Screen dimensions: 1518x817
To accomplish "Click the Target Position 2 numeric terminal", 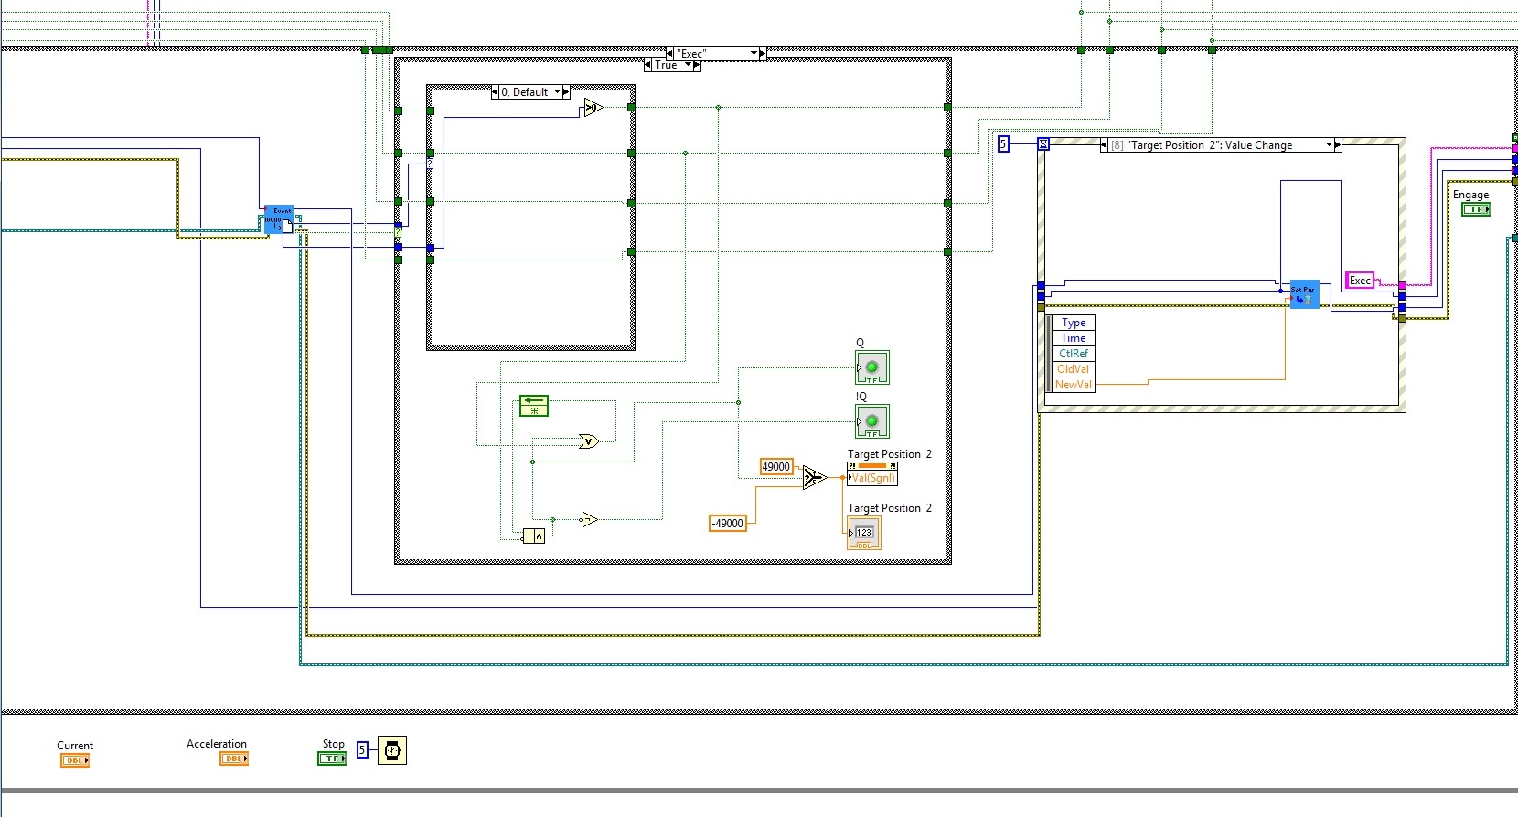I will [864, 533].
